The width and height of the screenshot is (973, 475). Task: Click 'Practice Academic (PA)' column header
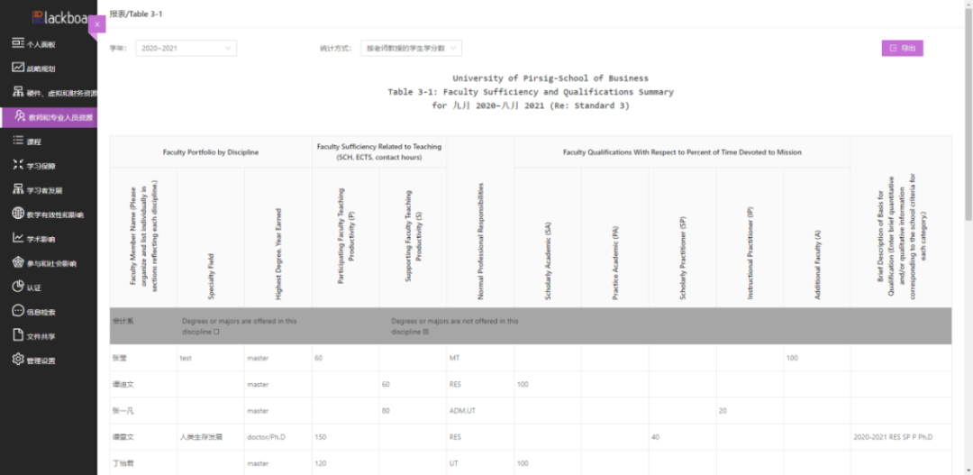coord(615,237)
